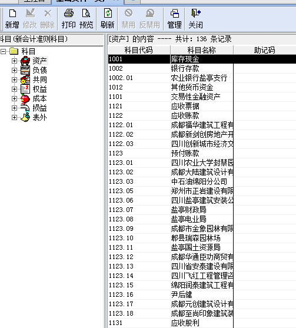Select code cell 1123.01
The width and height of the screenshot is (296, 328).
click(139, 163)
